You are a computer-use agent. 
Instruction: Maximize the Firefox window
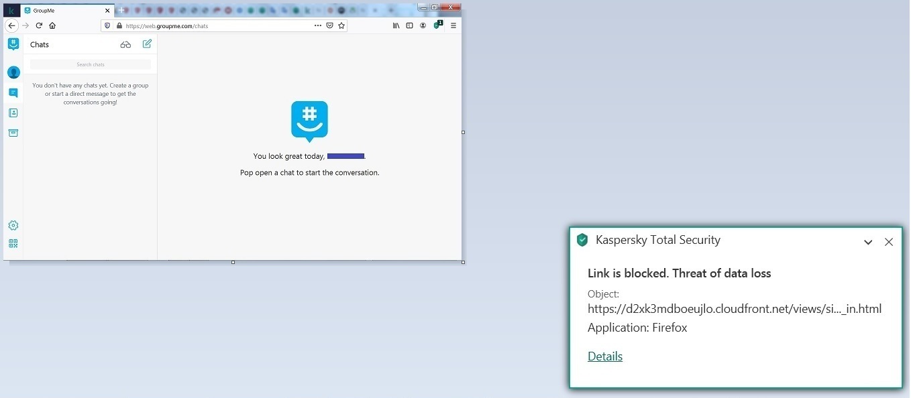pyautogui.click(x=435, y=7)
